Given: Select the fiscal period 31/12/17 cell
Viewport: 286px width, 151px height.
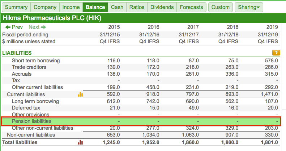Looking at the screenshot, I should pyautogui.click(x=189, y=35).
